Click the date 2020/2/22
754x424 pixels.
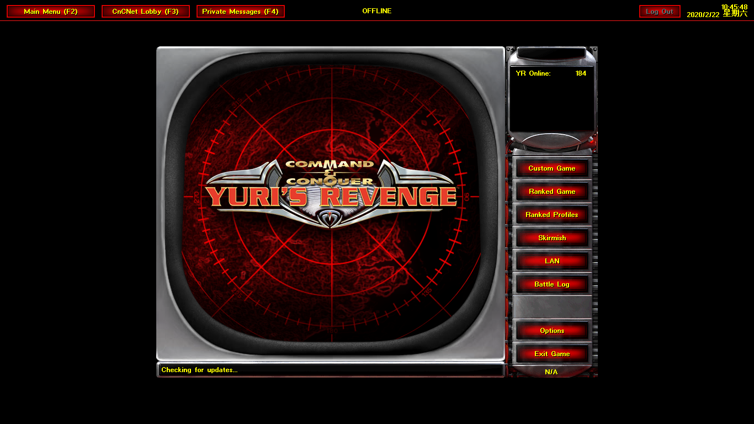[x=703, y=15]
